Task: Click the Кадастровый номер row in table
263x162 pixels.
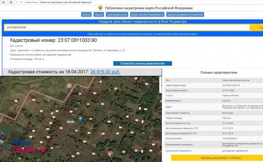Action: (213, 85)
